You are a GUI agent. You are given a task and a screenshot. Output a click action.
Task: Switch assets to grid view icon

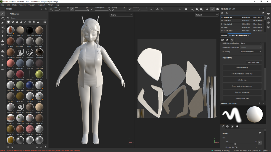[x=45, y=22]
